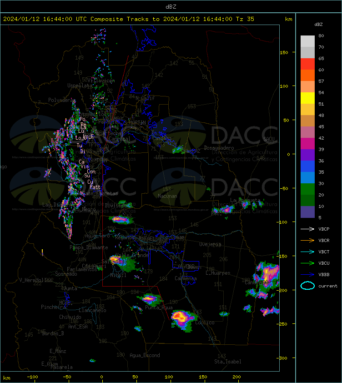Click the white VBCP arrow in legend
342x383 pixels.
[307, 229]
